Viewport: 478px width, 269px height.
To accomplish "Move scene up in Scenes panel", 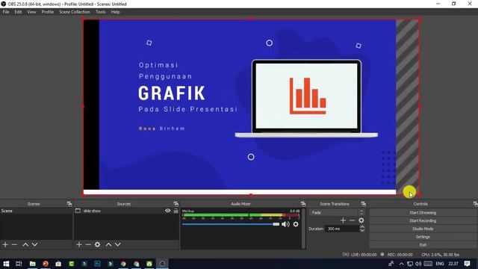I will click(25, 244).
